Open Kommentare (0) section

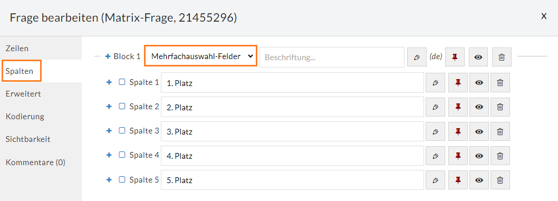click(x=35, y=162)
